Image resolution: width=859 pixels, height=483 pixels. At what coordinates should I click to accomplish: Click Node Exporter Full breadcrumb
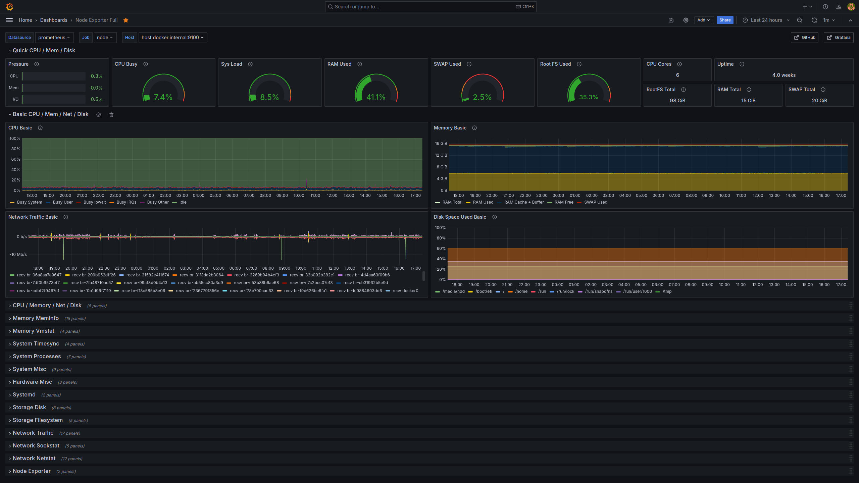97,20
